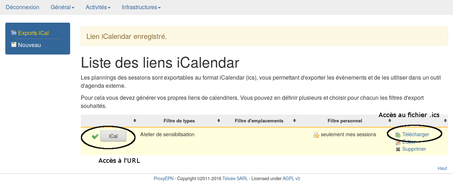Viewport: 453px width, 184px height.
Task: Click the Supprimer cross icon
Action: (x=398, y=149)
